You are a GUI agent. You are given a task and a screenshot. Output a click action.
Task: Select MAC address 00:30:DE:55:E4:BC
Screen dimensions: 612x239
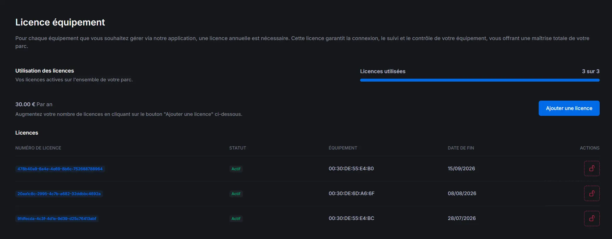coord(351,218)
